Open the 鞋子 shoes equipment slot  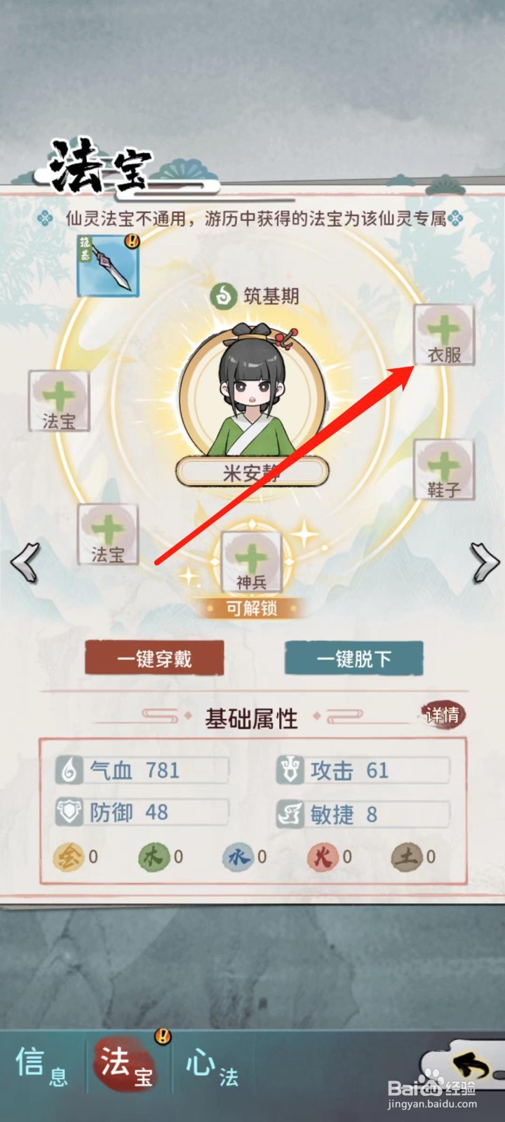tap(445, 470)
